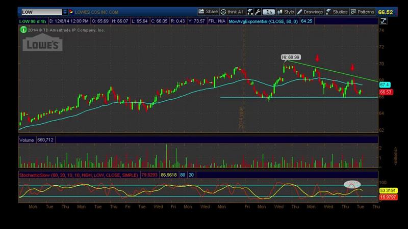Open the think A.I. tool
This screenshot has width=408, height=229.
click(x=233, y=12)
